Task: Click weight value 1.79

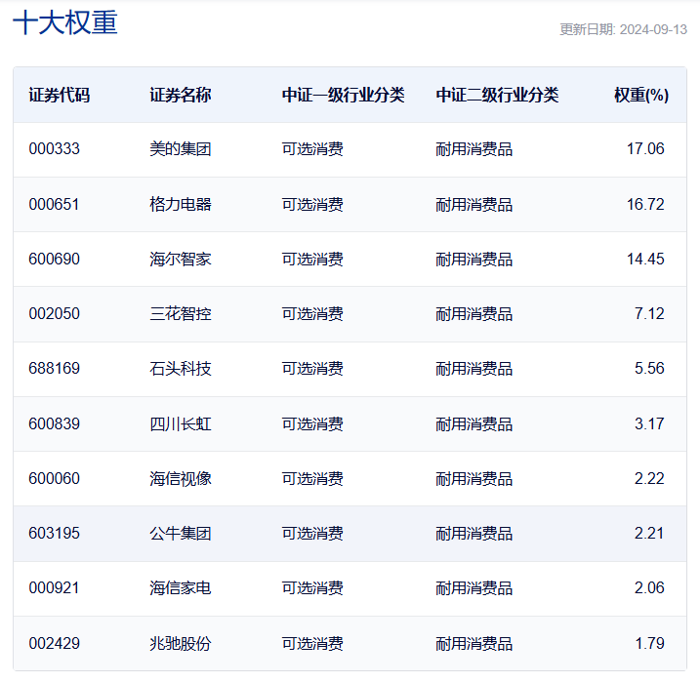Action: click(x=649, y=643)
